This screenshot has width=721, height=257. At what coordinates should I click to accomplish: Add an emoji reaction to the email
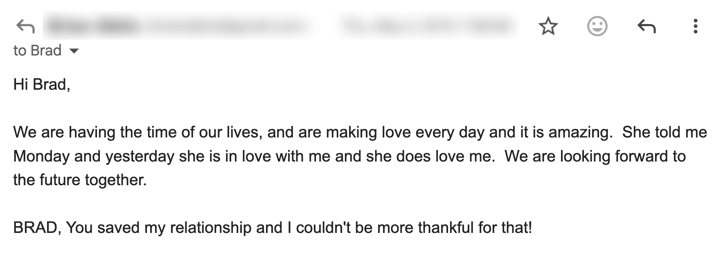pyautogui.click(x=597, y=27)
